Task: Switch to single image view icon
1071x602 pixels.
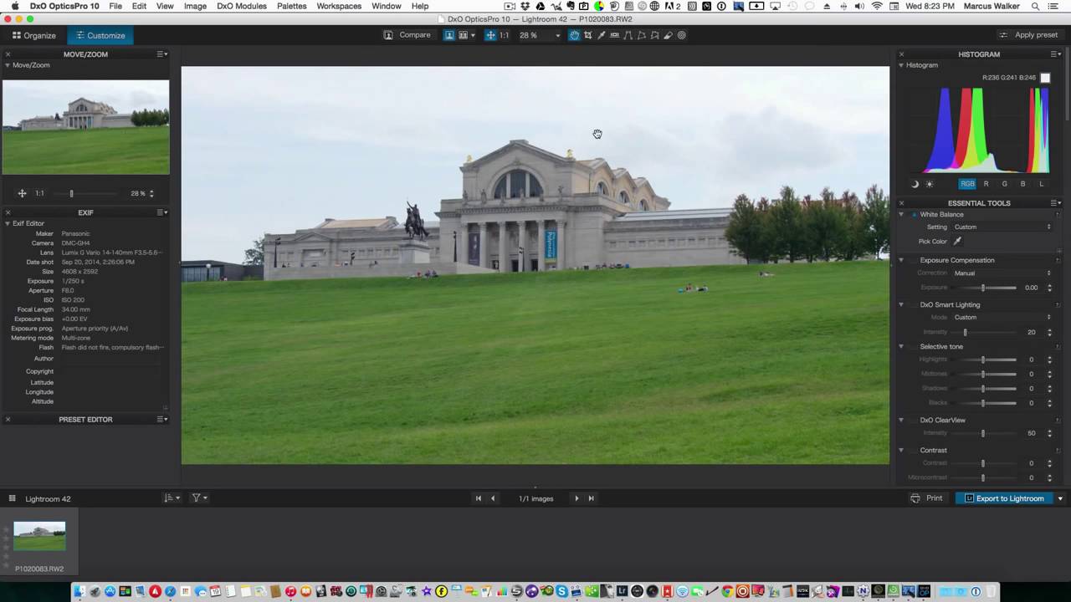Action: tap(449, 35)
